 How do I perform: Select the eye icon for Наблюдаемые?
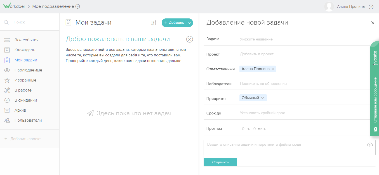(7, 70)
